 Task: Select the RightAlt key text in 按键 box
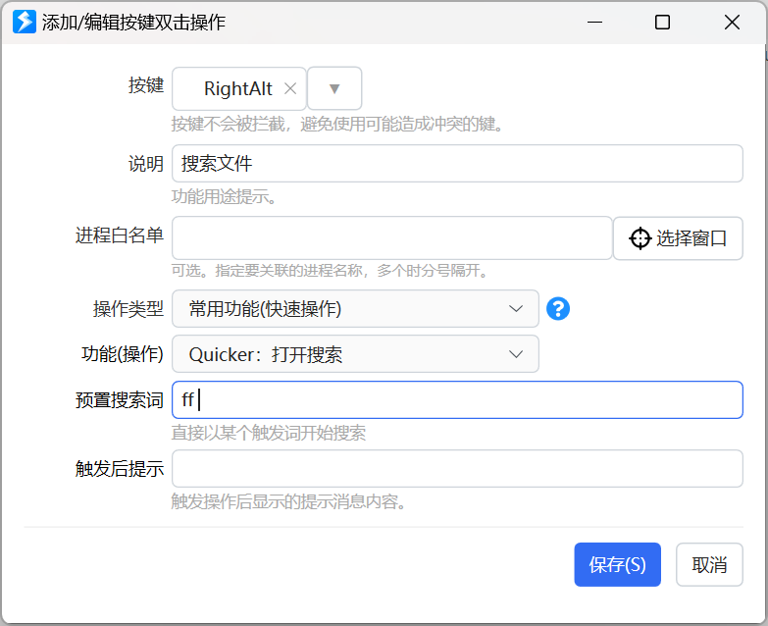[237, 88]
